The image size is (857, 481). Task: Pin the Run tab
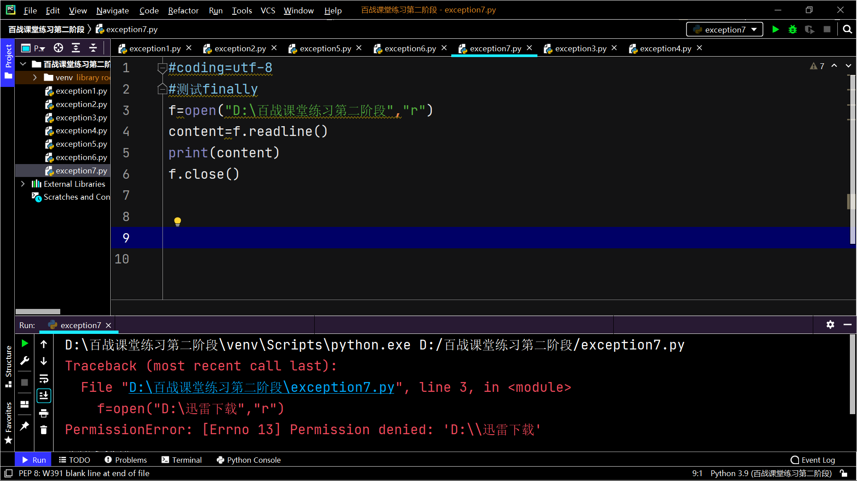pyautogui.click(x=25, y=426)
